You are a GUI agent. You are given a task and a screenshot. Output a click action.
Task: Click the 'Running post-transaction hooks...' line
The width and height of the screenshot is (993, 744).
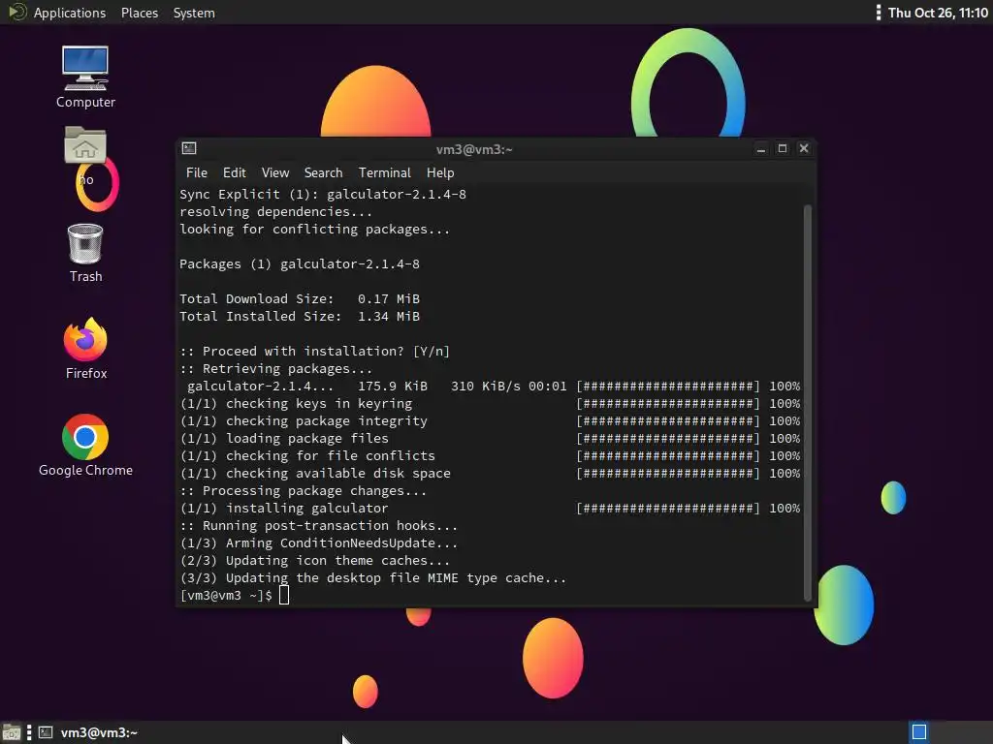tap(318, 526)
